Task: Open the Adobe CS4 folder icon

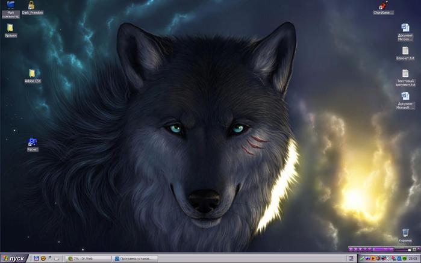Action: tap(33, 76)
